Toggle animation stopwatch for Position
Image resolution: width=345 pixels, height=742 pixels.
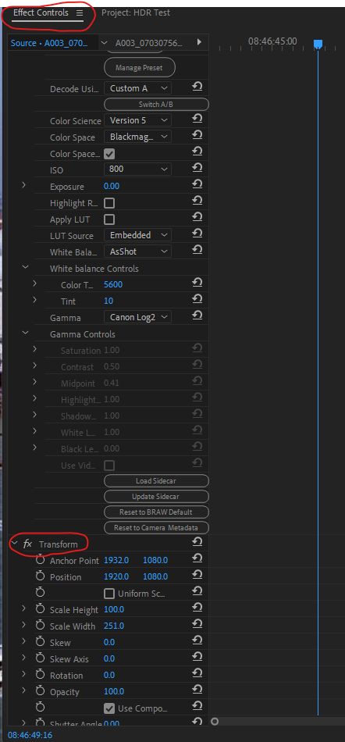tap(40, 576)
